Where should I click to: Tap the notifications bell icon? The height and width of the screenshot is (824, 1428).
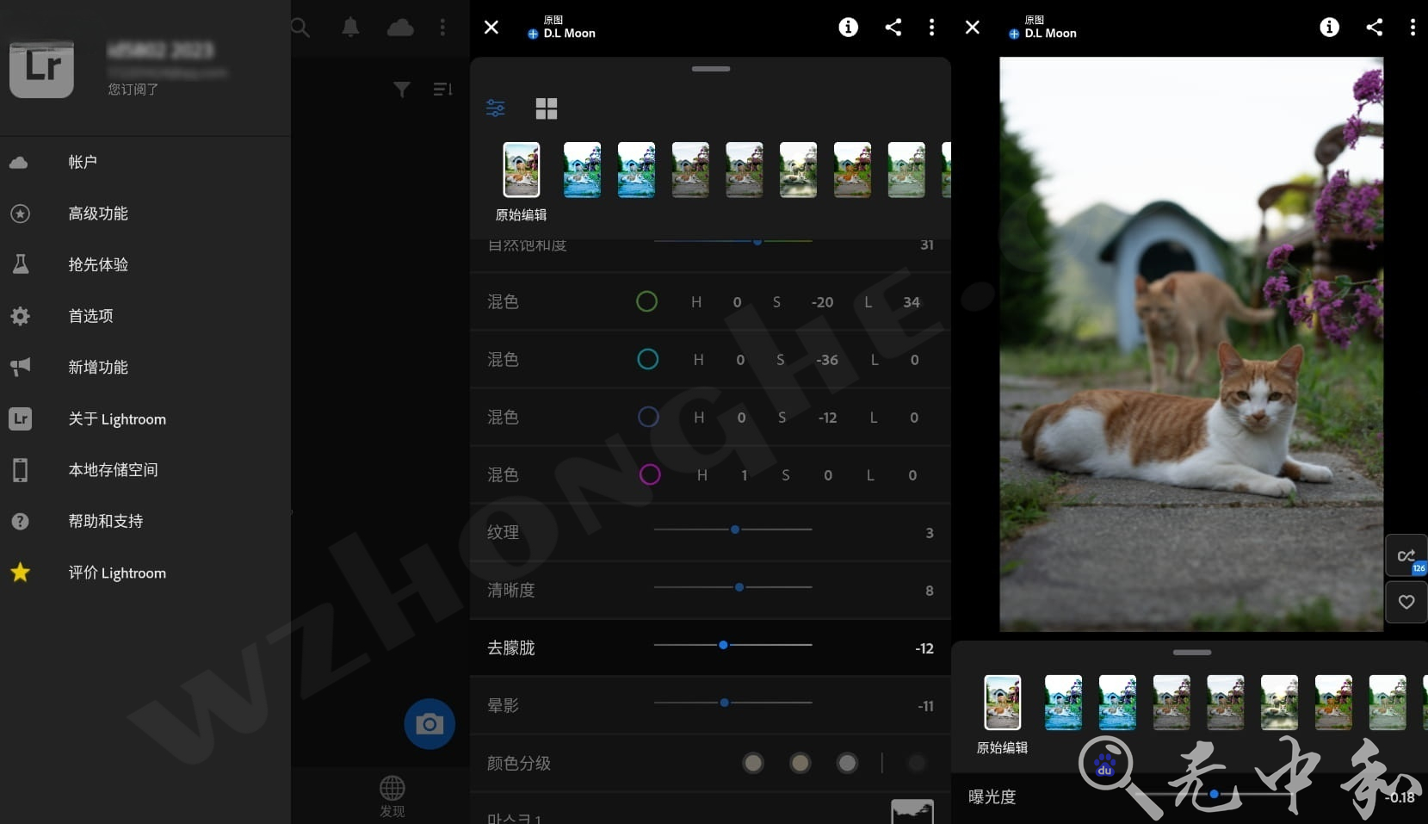[x=349, y=27]
